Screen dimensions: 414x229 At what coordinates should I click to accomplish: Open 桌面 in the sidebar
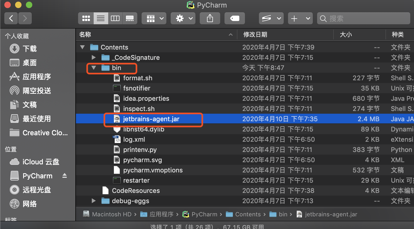coord(30,63)
